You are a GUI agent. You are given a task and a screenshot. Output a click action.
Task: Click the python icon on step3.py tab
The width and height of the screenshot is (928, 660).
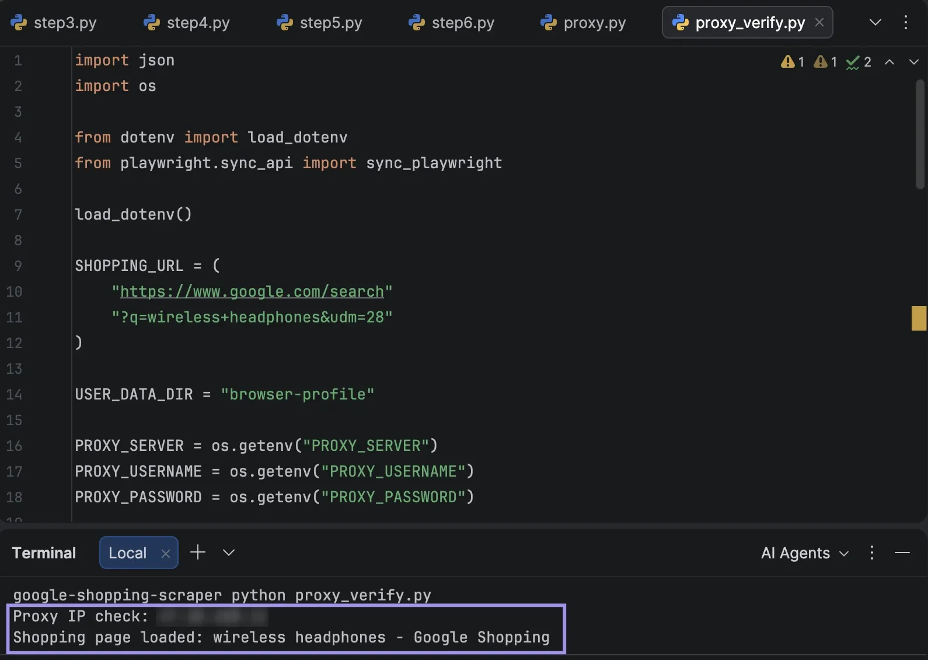pyautogui.click(x=19, y=23)
